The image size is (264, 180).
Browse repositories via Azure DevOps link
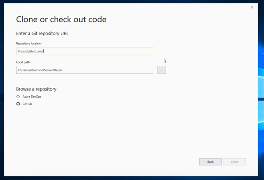pyautogui.click(x=32, y=97)
